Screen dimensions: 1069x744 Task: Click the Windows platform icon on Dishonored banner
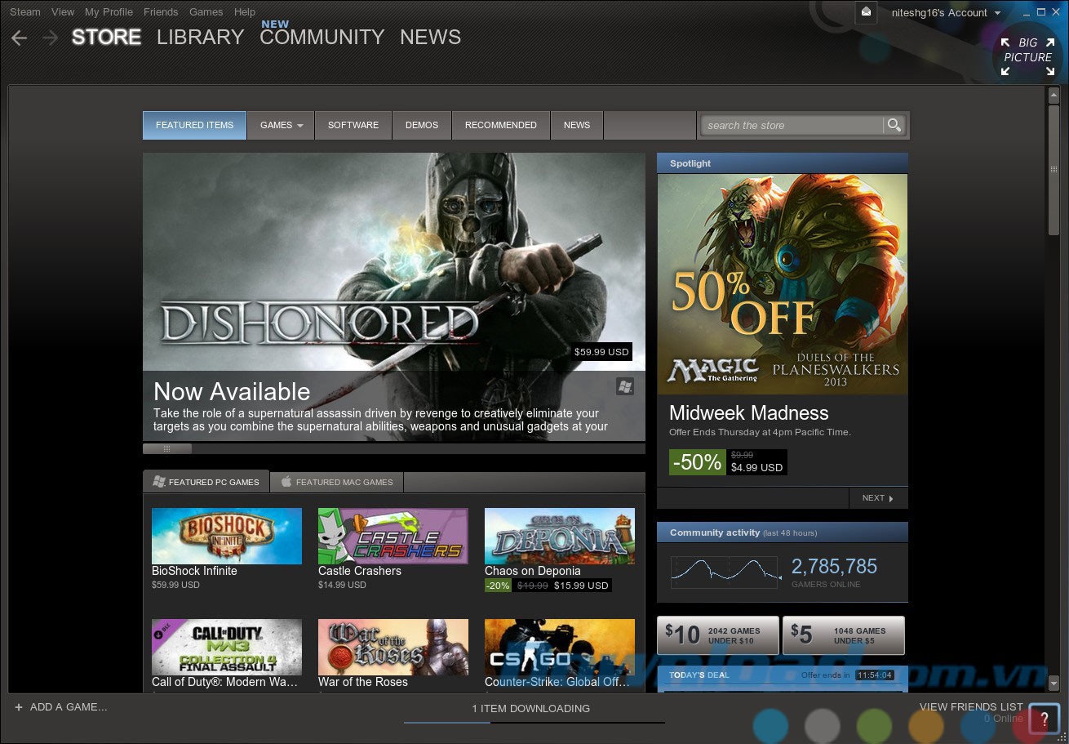coord(625,386)
